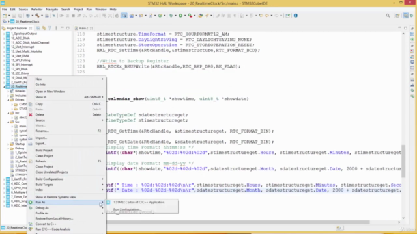
Task: Click the Open Perspective icon
Action: 397,16
